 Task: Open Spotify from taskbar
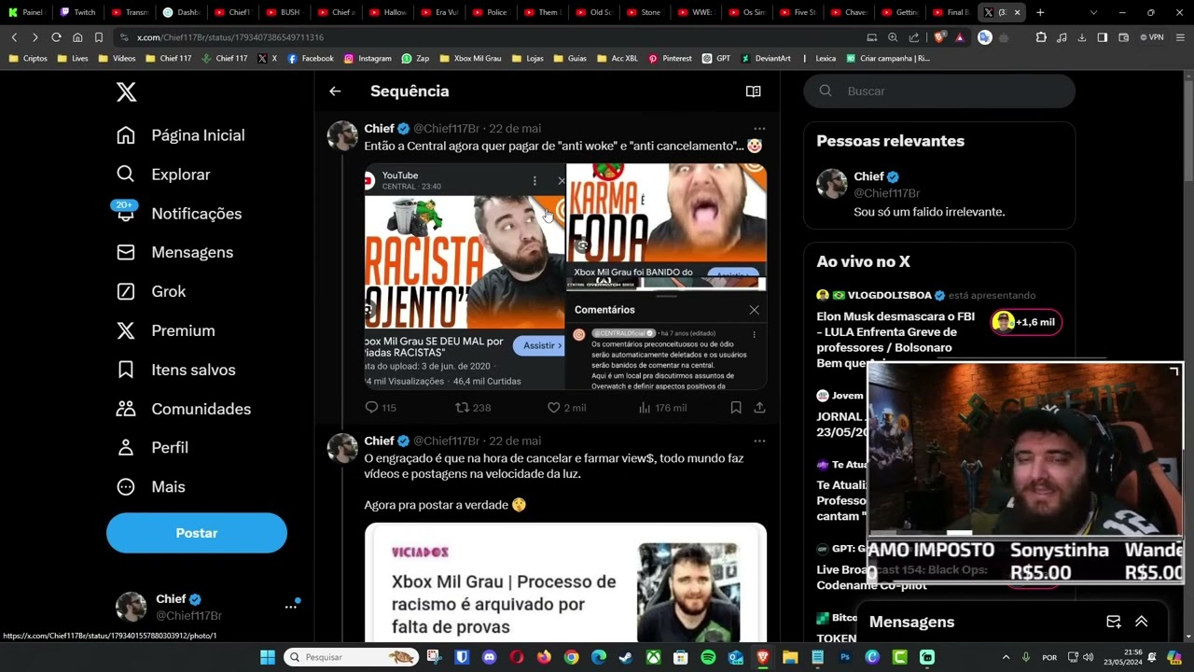tap(708, 657)
